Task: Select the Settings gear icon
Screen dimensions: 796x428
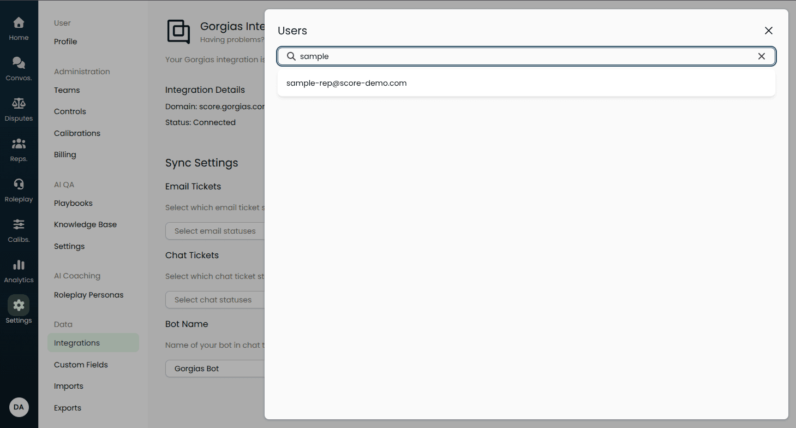Action: click(x=19, y=305)
